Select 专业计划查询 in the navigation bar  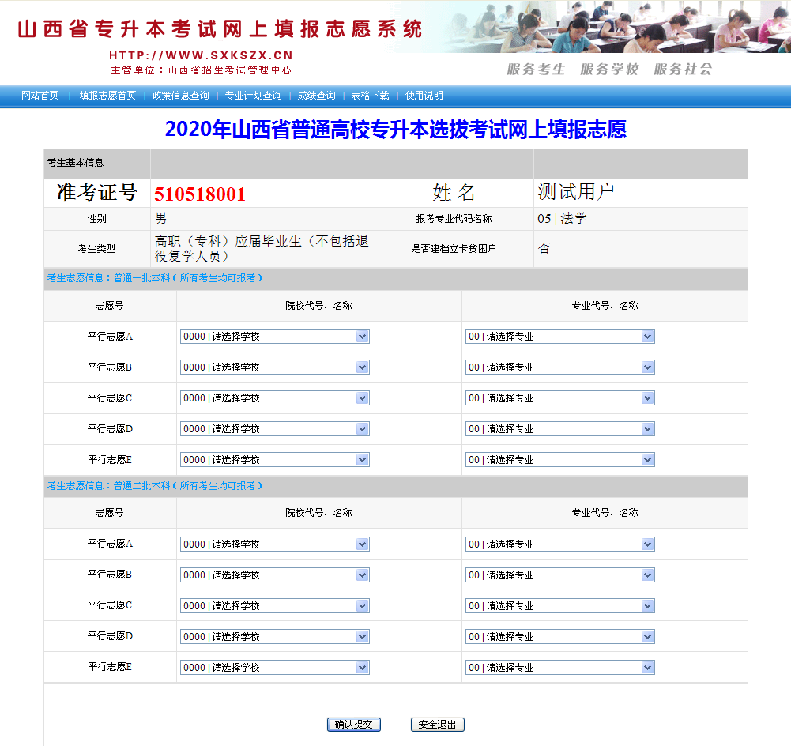point(253,96)
